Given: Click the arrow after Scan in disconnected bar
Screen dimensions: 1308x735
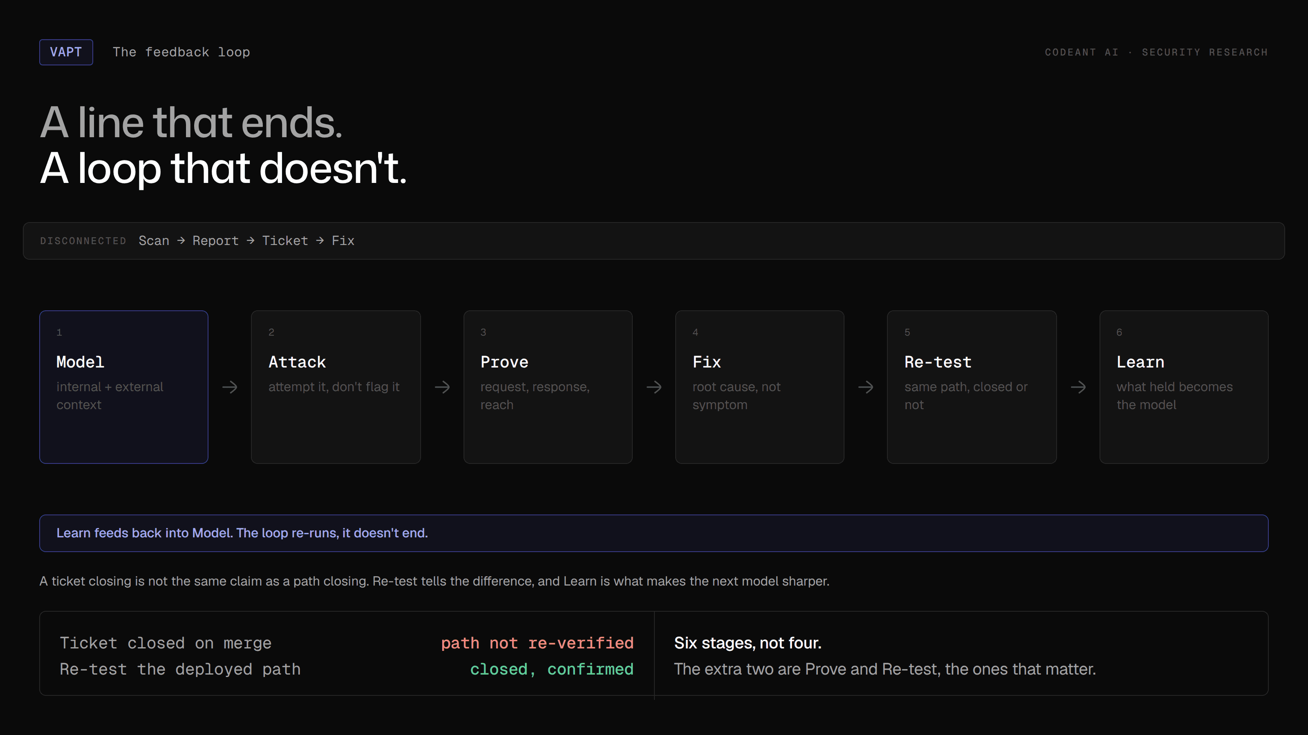Looking at the screenshot, I should click(x=181, y=241).
